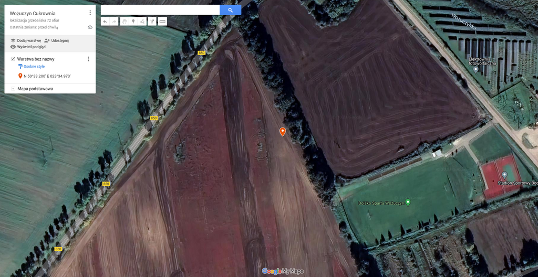Open the layer options three-dot menu
Viewport: 538px width, 277px height.
coord(88,59)
